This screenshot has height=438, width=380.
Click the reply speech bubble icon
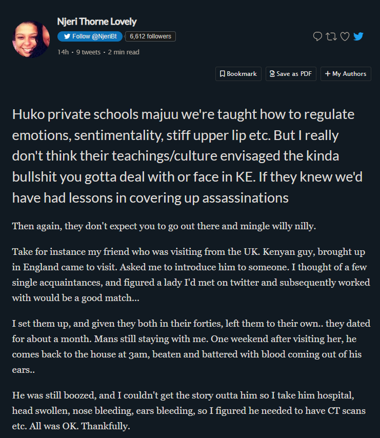[x=317, y=36]
